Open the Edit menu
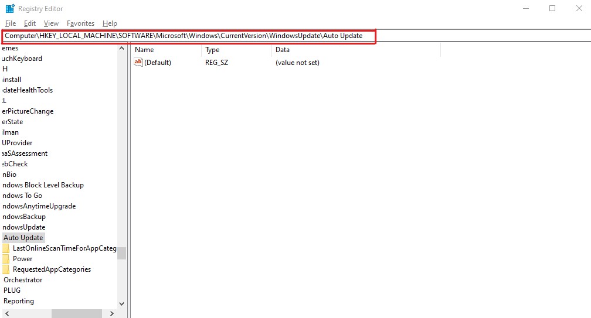Screen dimensions: 591x318 point(30,23)
